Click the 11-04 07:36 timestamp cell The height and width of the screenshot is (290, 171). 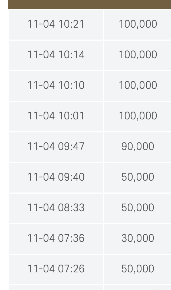[56, 238]
